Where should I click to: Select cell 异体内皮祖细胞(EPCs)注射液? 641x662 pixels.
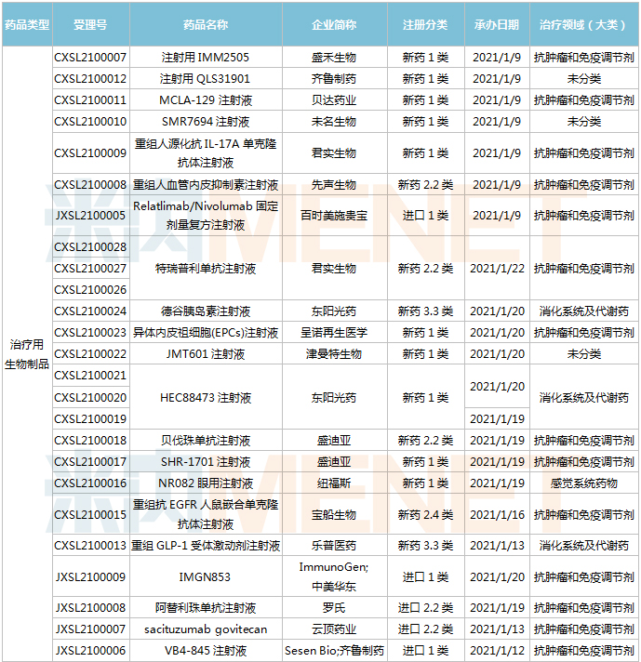(x=206, y=333)
